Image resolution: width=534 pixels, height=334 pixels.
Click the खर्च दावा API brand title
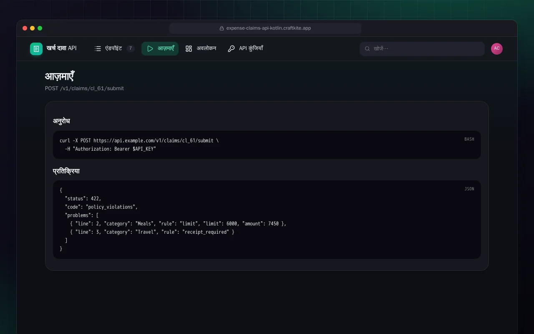[x=61, y=48]
